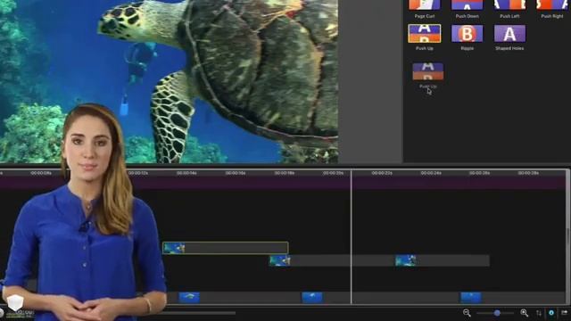Select the Push Down transition thumbnail
Viewport: 571px width, 321px height.
click(467, 4)
